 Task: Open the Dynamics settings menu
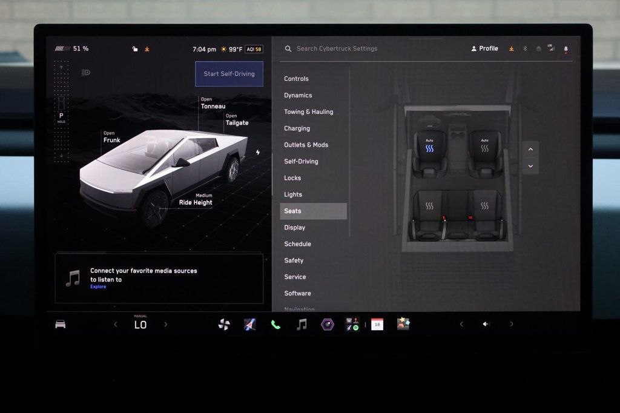(298, 95)
